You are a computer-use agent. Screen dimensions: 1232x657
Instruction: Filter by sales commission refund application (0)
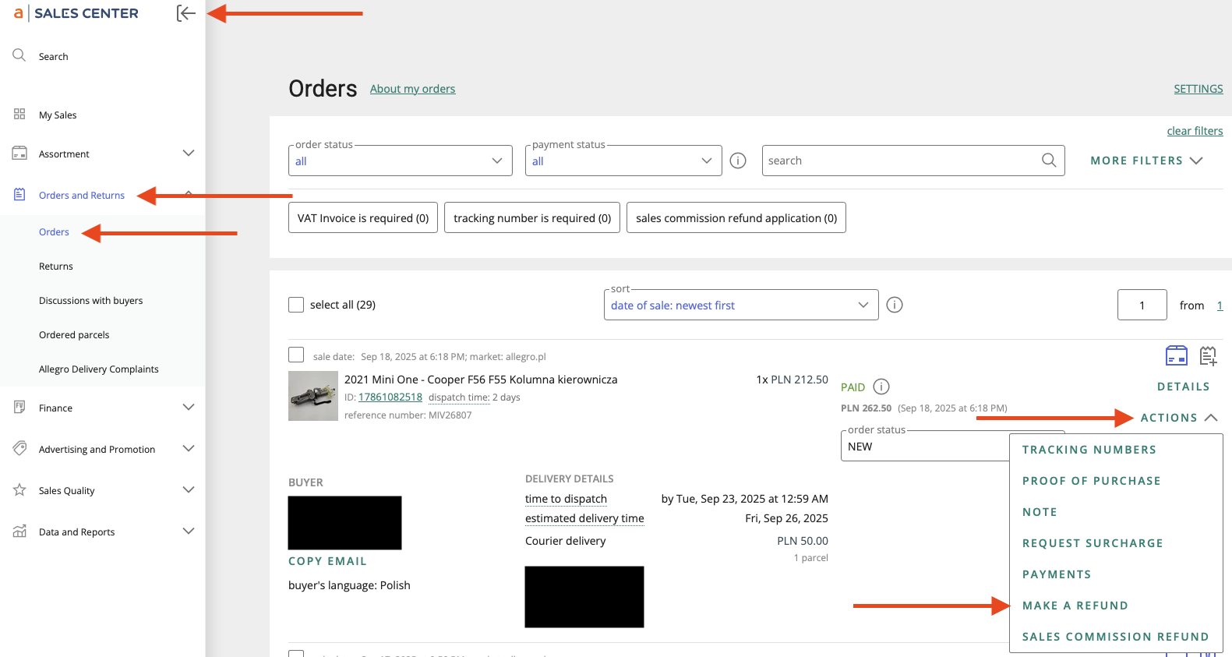(736, 217)
